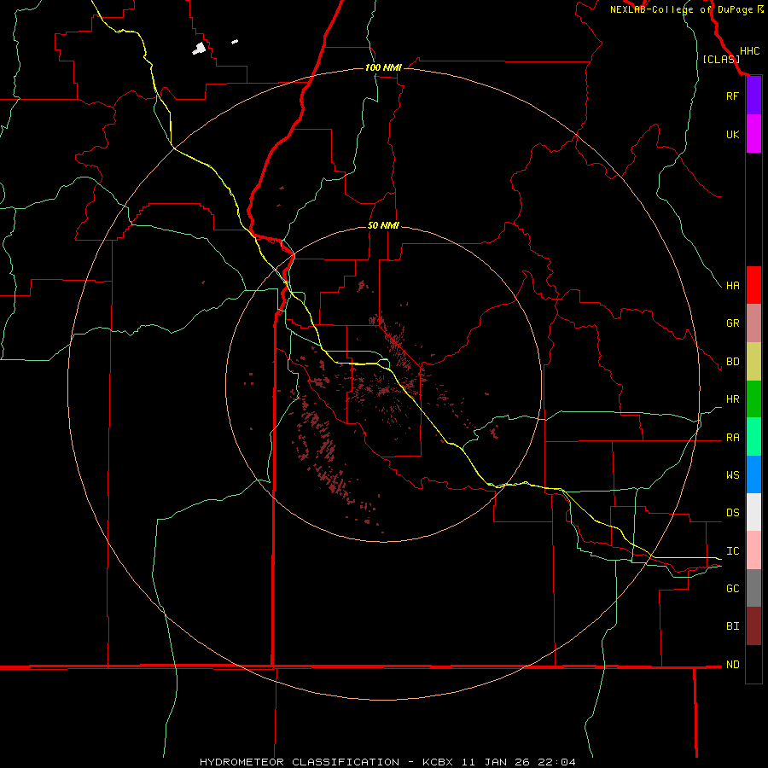Click the 100 NMI range ring label
Viewport: 768px width, 768px height.
click(383, 67)
